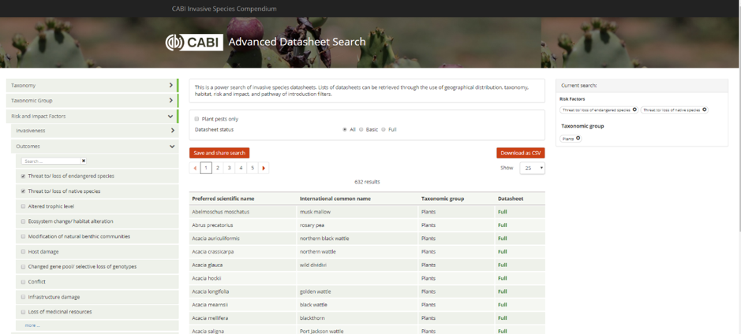Expand the Taxonomy filter section
Viewport: 741px width, 334px height.
[x=92, y=85]
